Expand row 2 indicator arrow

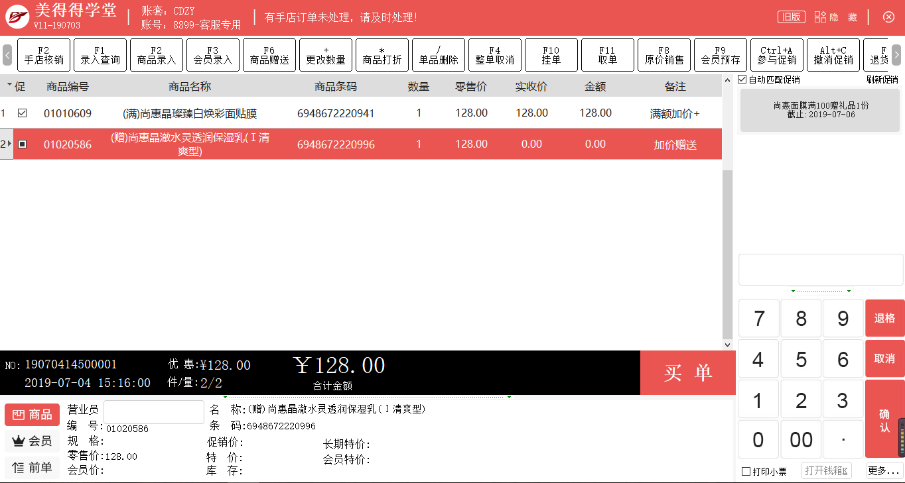point(9,144)
